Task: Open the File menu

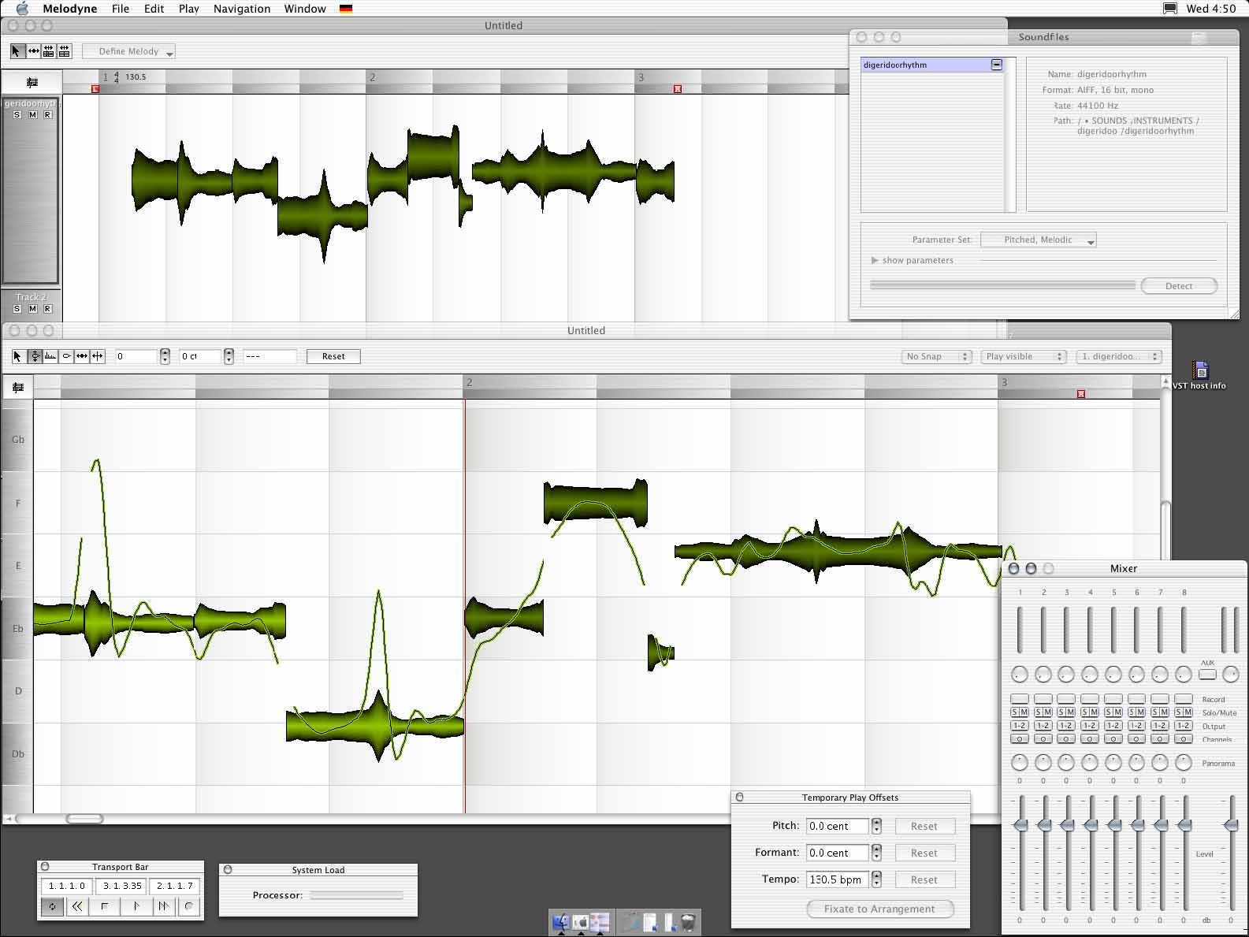Action: [x=121, y=9]
